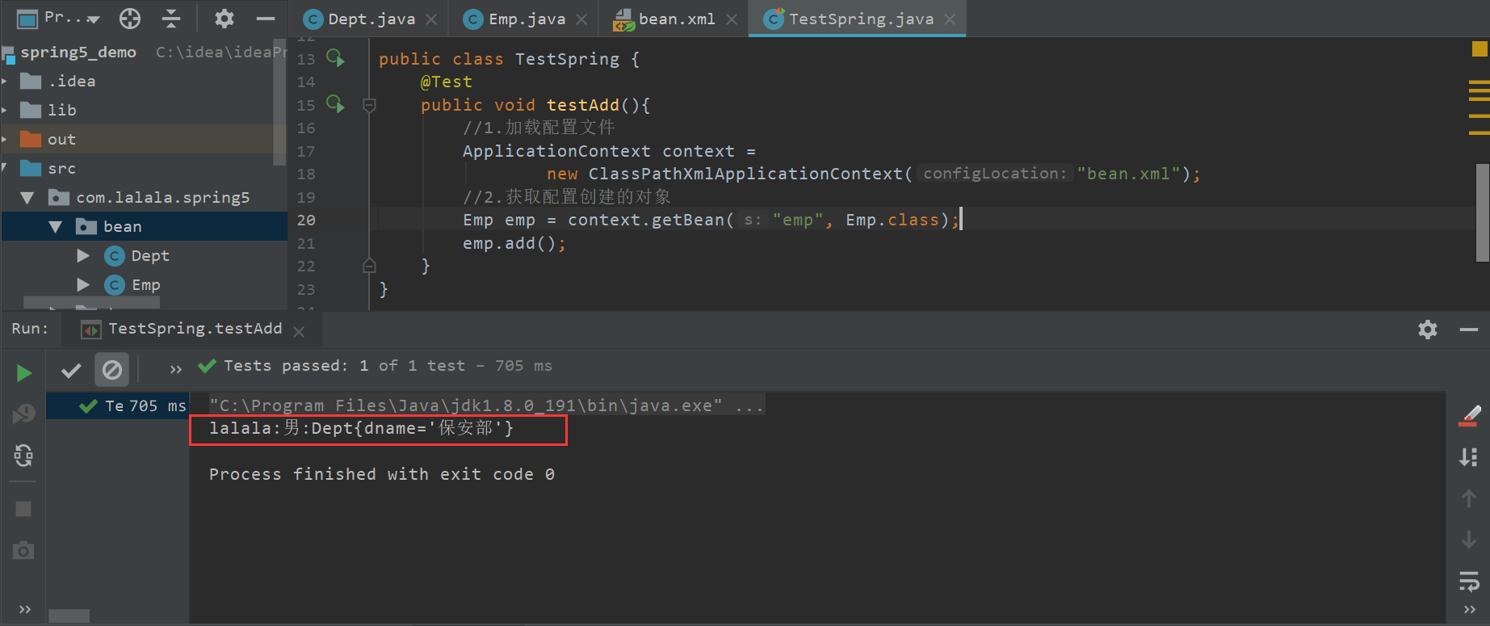1490x626 pixels.
Task: Toggle soft-wrap in console
Action: coord(1470,580)
